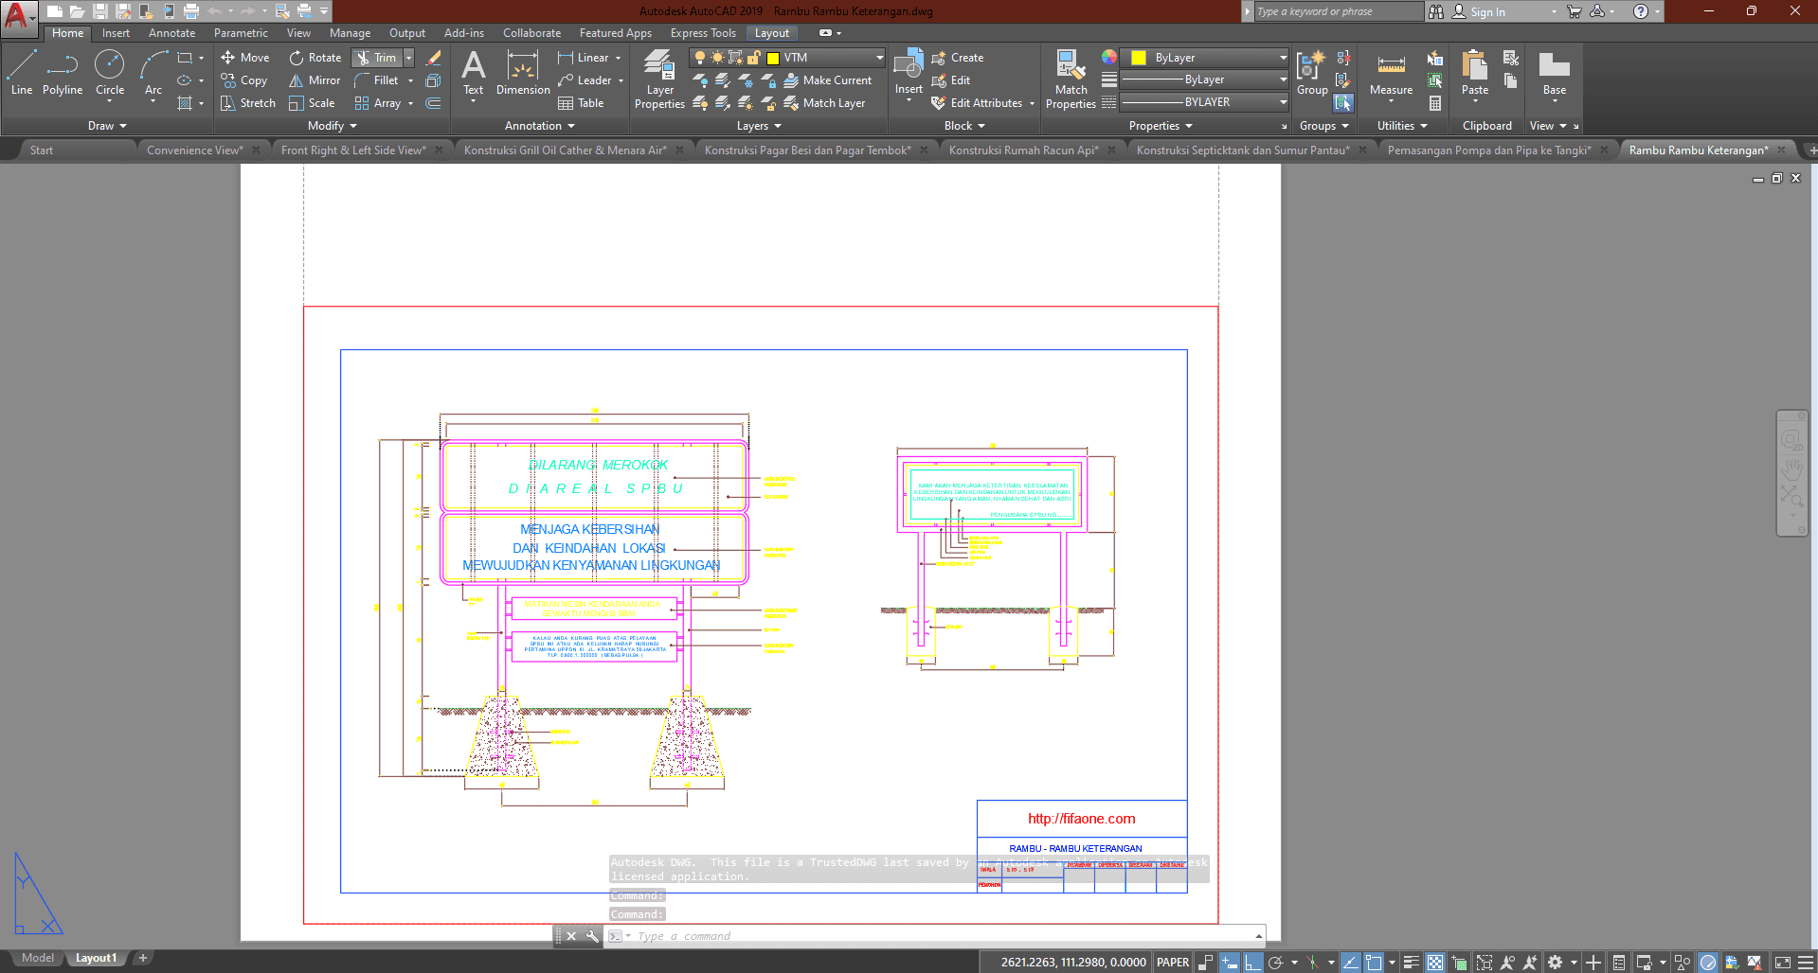The height and width of the screenshot is (973, 1818).
Task: Expand the Draw panel options
Action: 107,126
